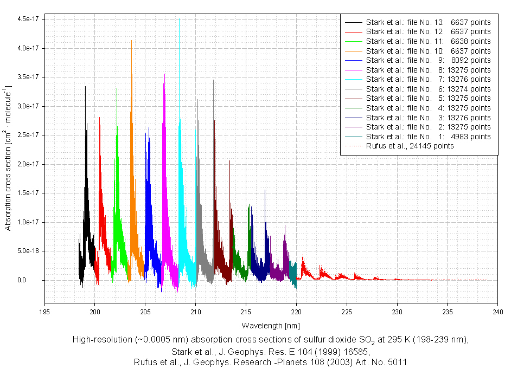Open the Stark et al. J. Geophys. Res. citation

270,351
